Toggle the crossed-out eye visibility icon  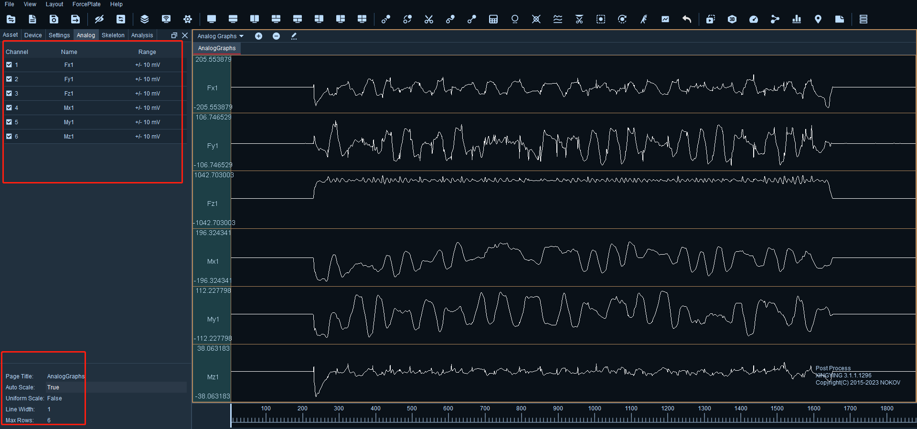99,19
